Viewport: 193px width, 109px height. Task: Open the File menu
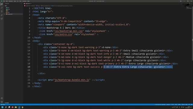tap(4, 1)
